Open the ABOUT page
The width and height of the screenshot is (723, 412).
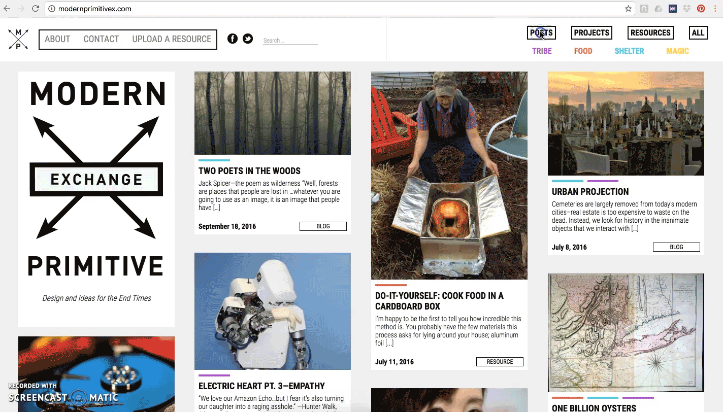(57, 39)
